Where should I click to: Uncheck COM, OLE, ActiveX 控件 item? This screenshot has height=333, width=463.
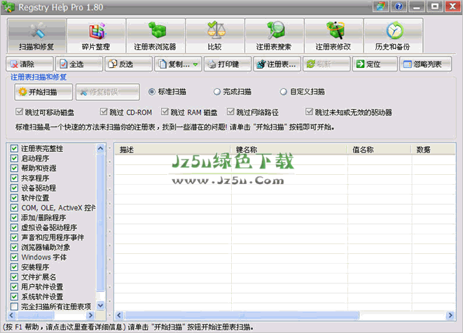click(14, 208)
